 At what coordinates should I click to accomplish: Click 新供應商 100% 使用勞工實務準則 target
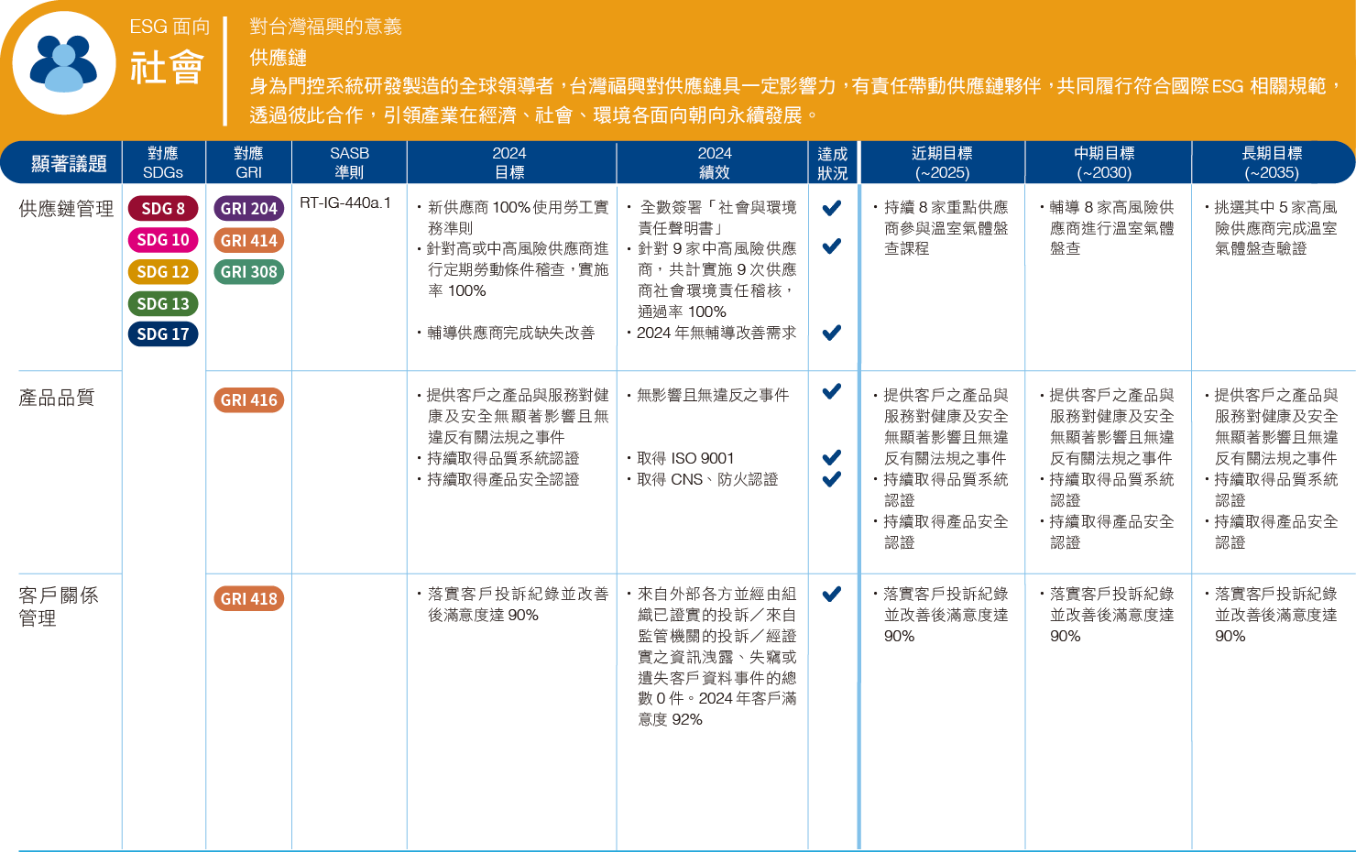[x=514, y=218]
